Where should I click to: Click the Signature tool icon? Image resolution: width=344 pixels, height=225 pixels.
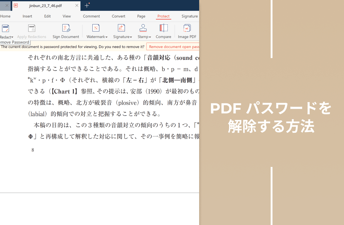121,28
